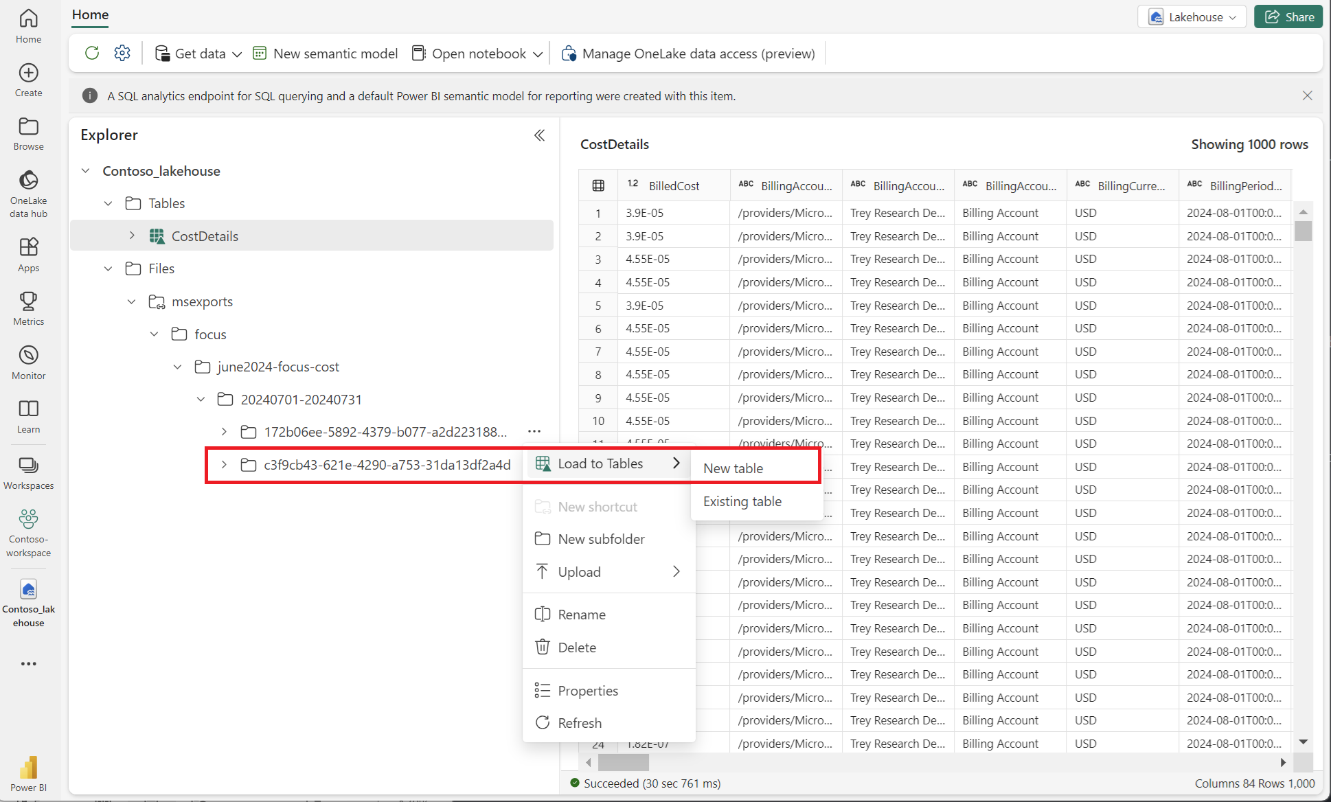
Task: Choose Existing table from submenu
Action: (742, 501)
